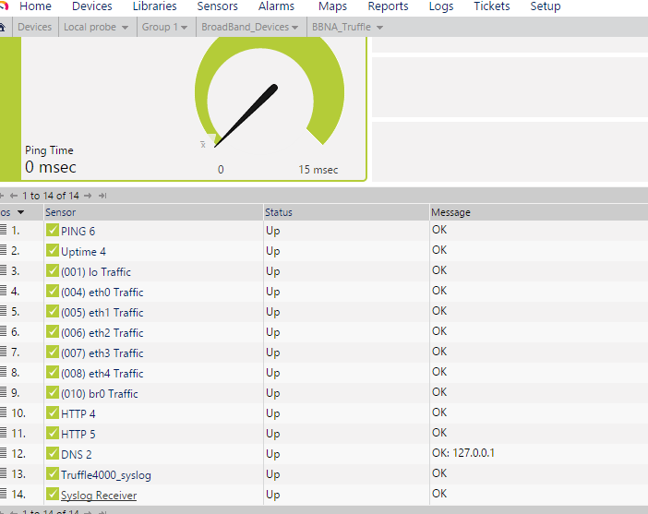648x514 pixels.
Task: Open the DNS 2 sensor
Action: tap(76, 454)
